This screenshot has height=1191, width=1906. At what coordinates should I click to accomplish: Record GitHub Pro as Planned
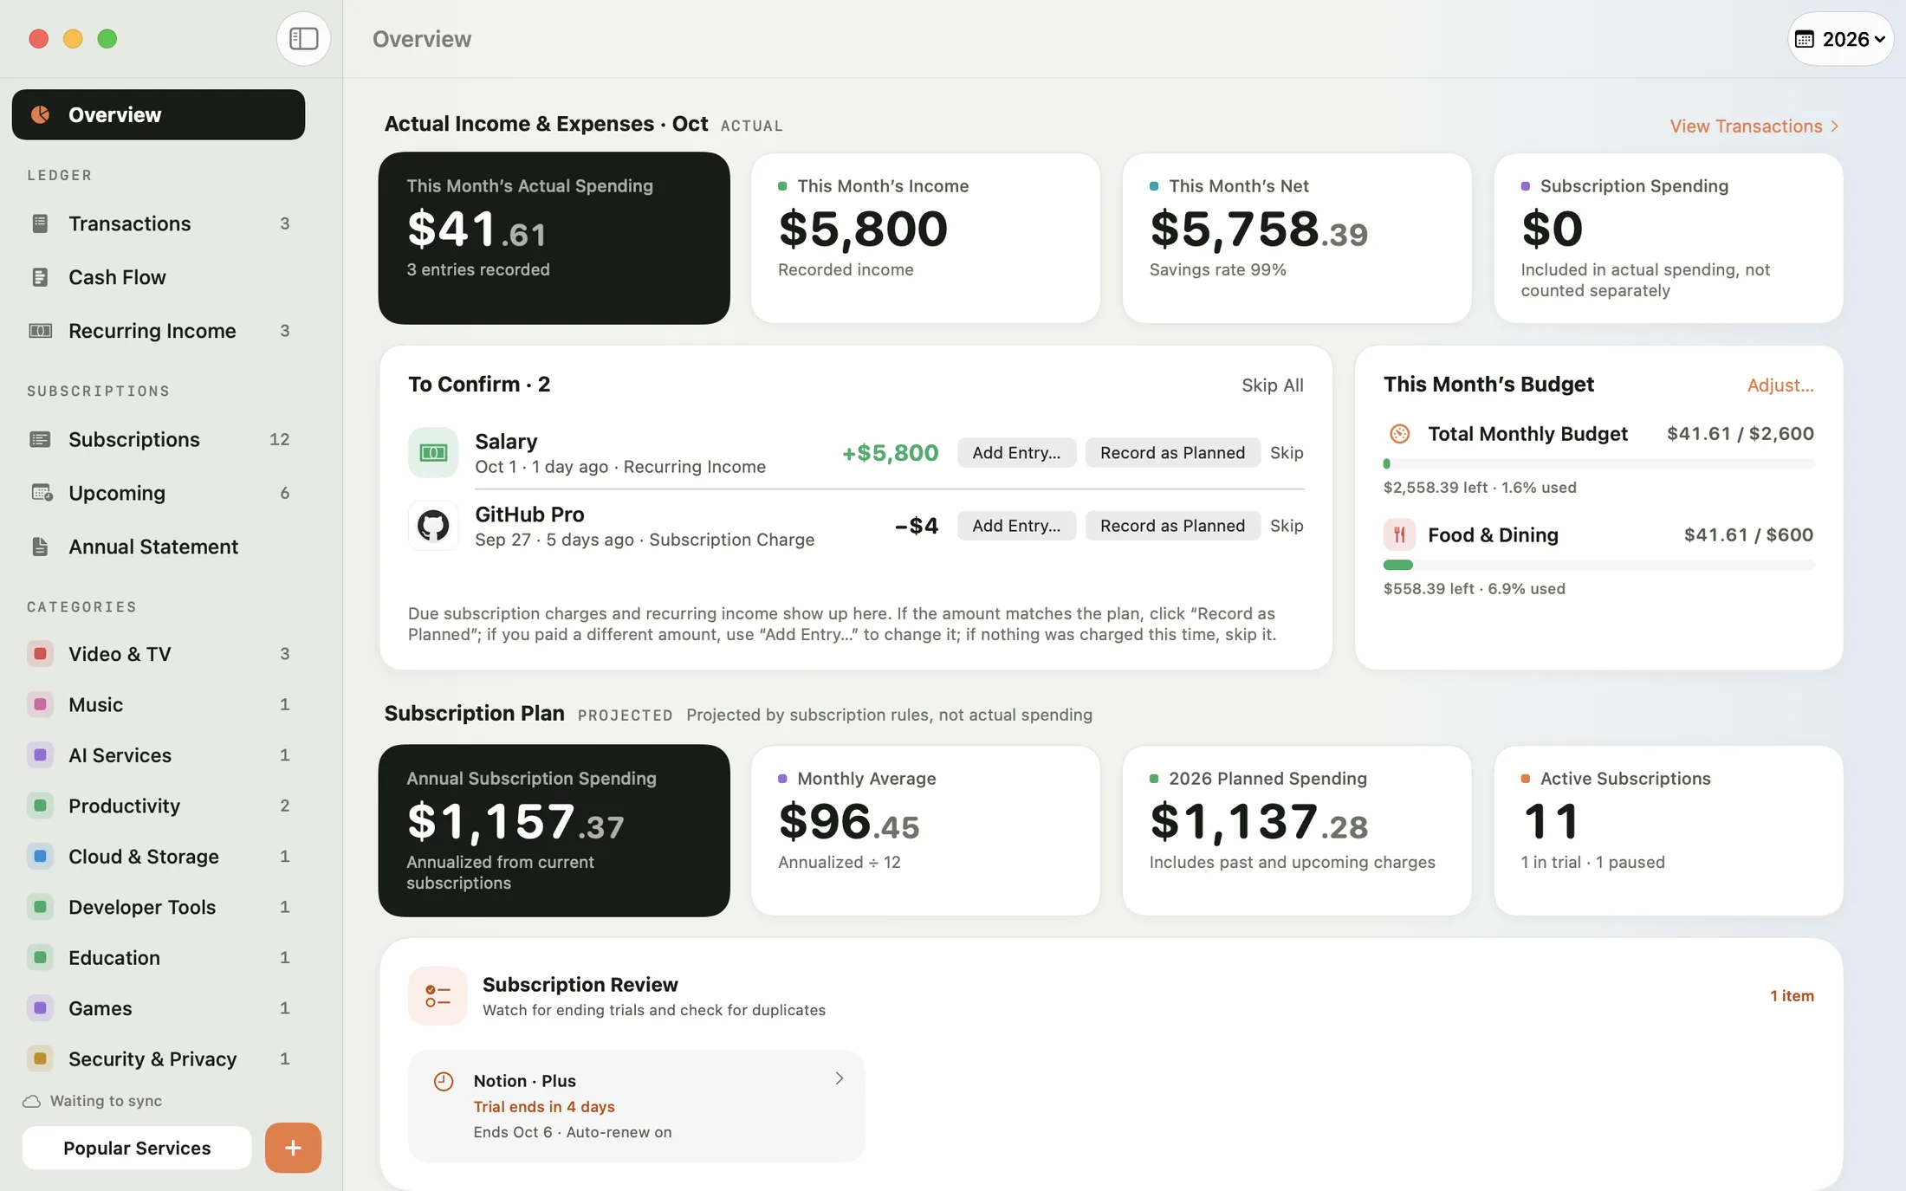1172,525
